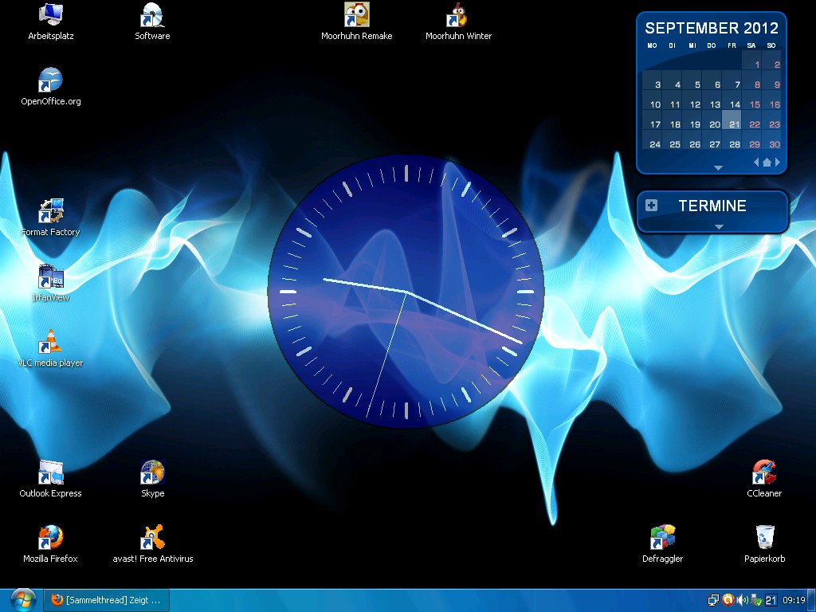Expand the calendar widget down arrow
Image resolution: width=816 pixels, height=612 pixels.
click(x=718, y=167)
